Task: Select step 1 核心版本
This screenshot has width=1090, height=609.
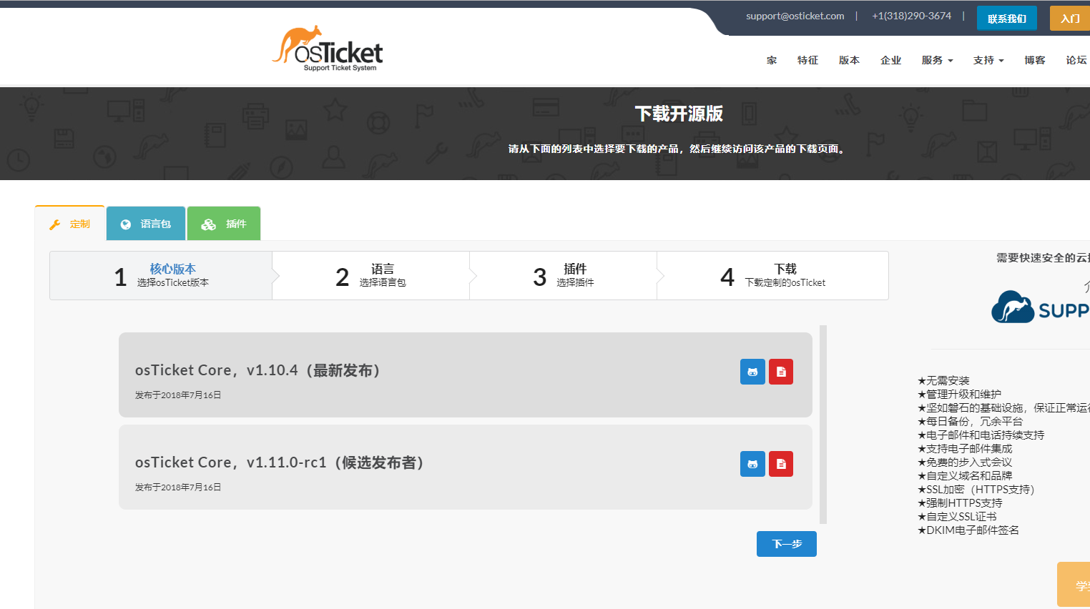Action: (x=161, y=275)
